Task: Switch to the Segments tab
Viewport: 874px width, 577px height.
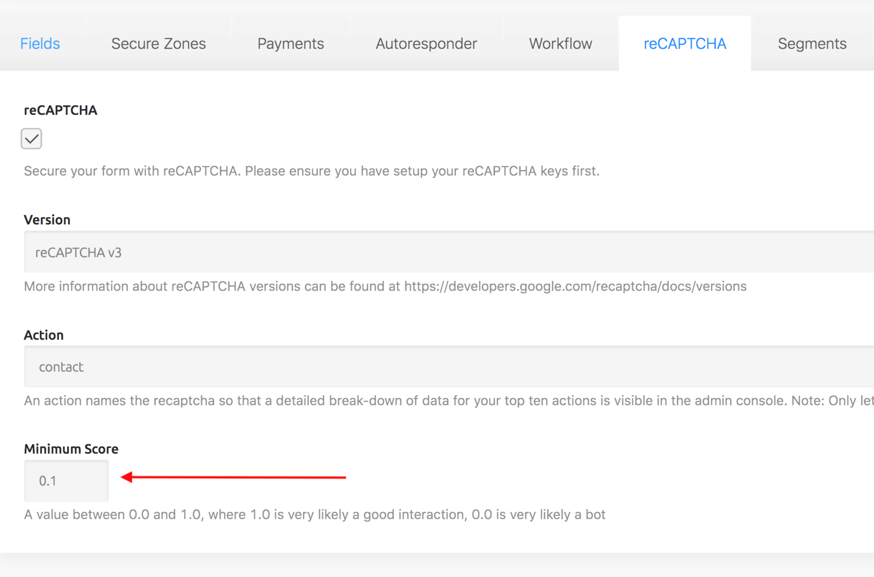Action: [x=812, y=44]
